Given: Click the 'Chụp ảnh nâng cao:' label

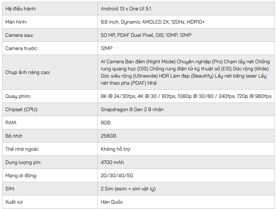Looking at the screenshot, I should (27, 72).
